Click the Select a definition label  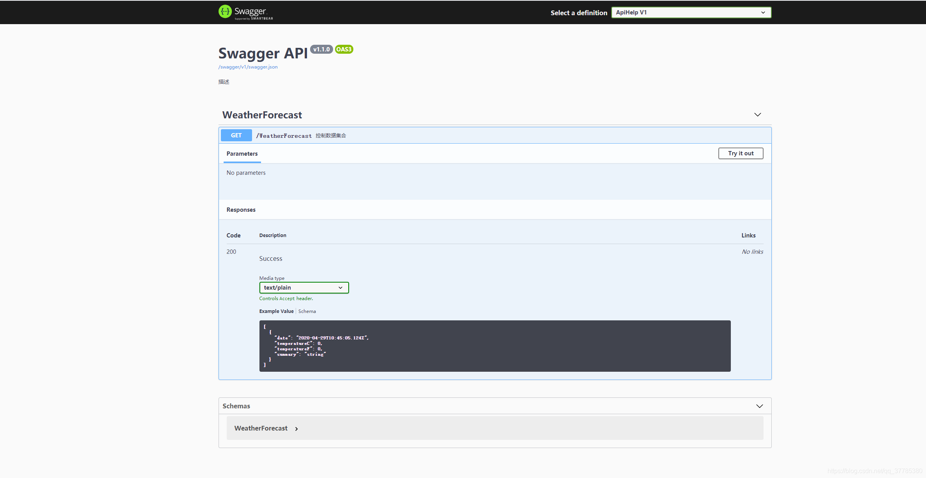579,13
